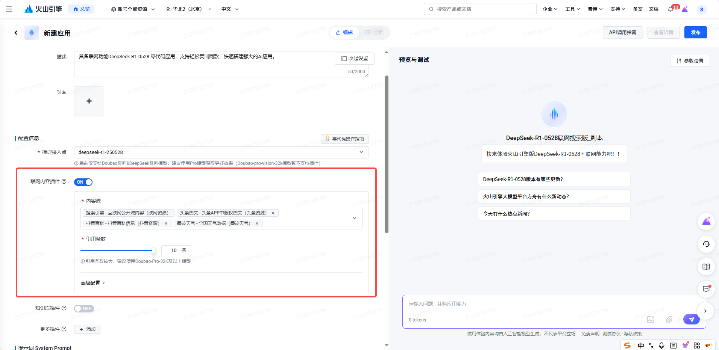719x350 pixels.
Task: Expand the 推理接入点 deepseek-r1-250528 selector
Action: (221, 152)
